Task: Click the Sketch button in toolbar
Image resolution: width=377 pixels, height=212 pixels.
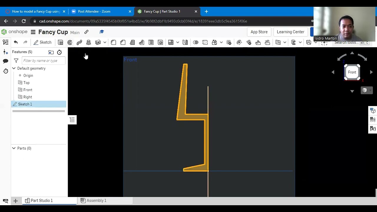Action: tap(42, 42)
